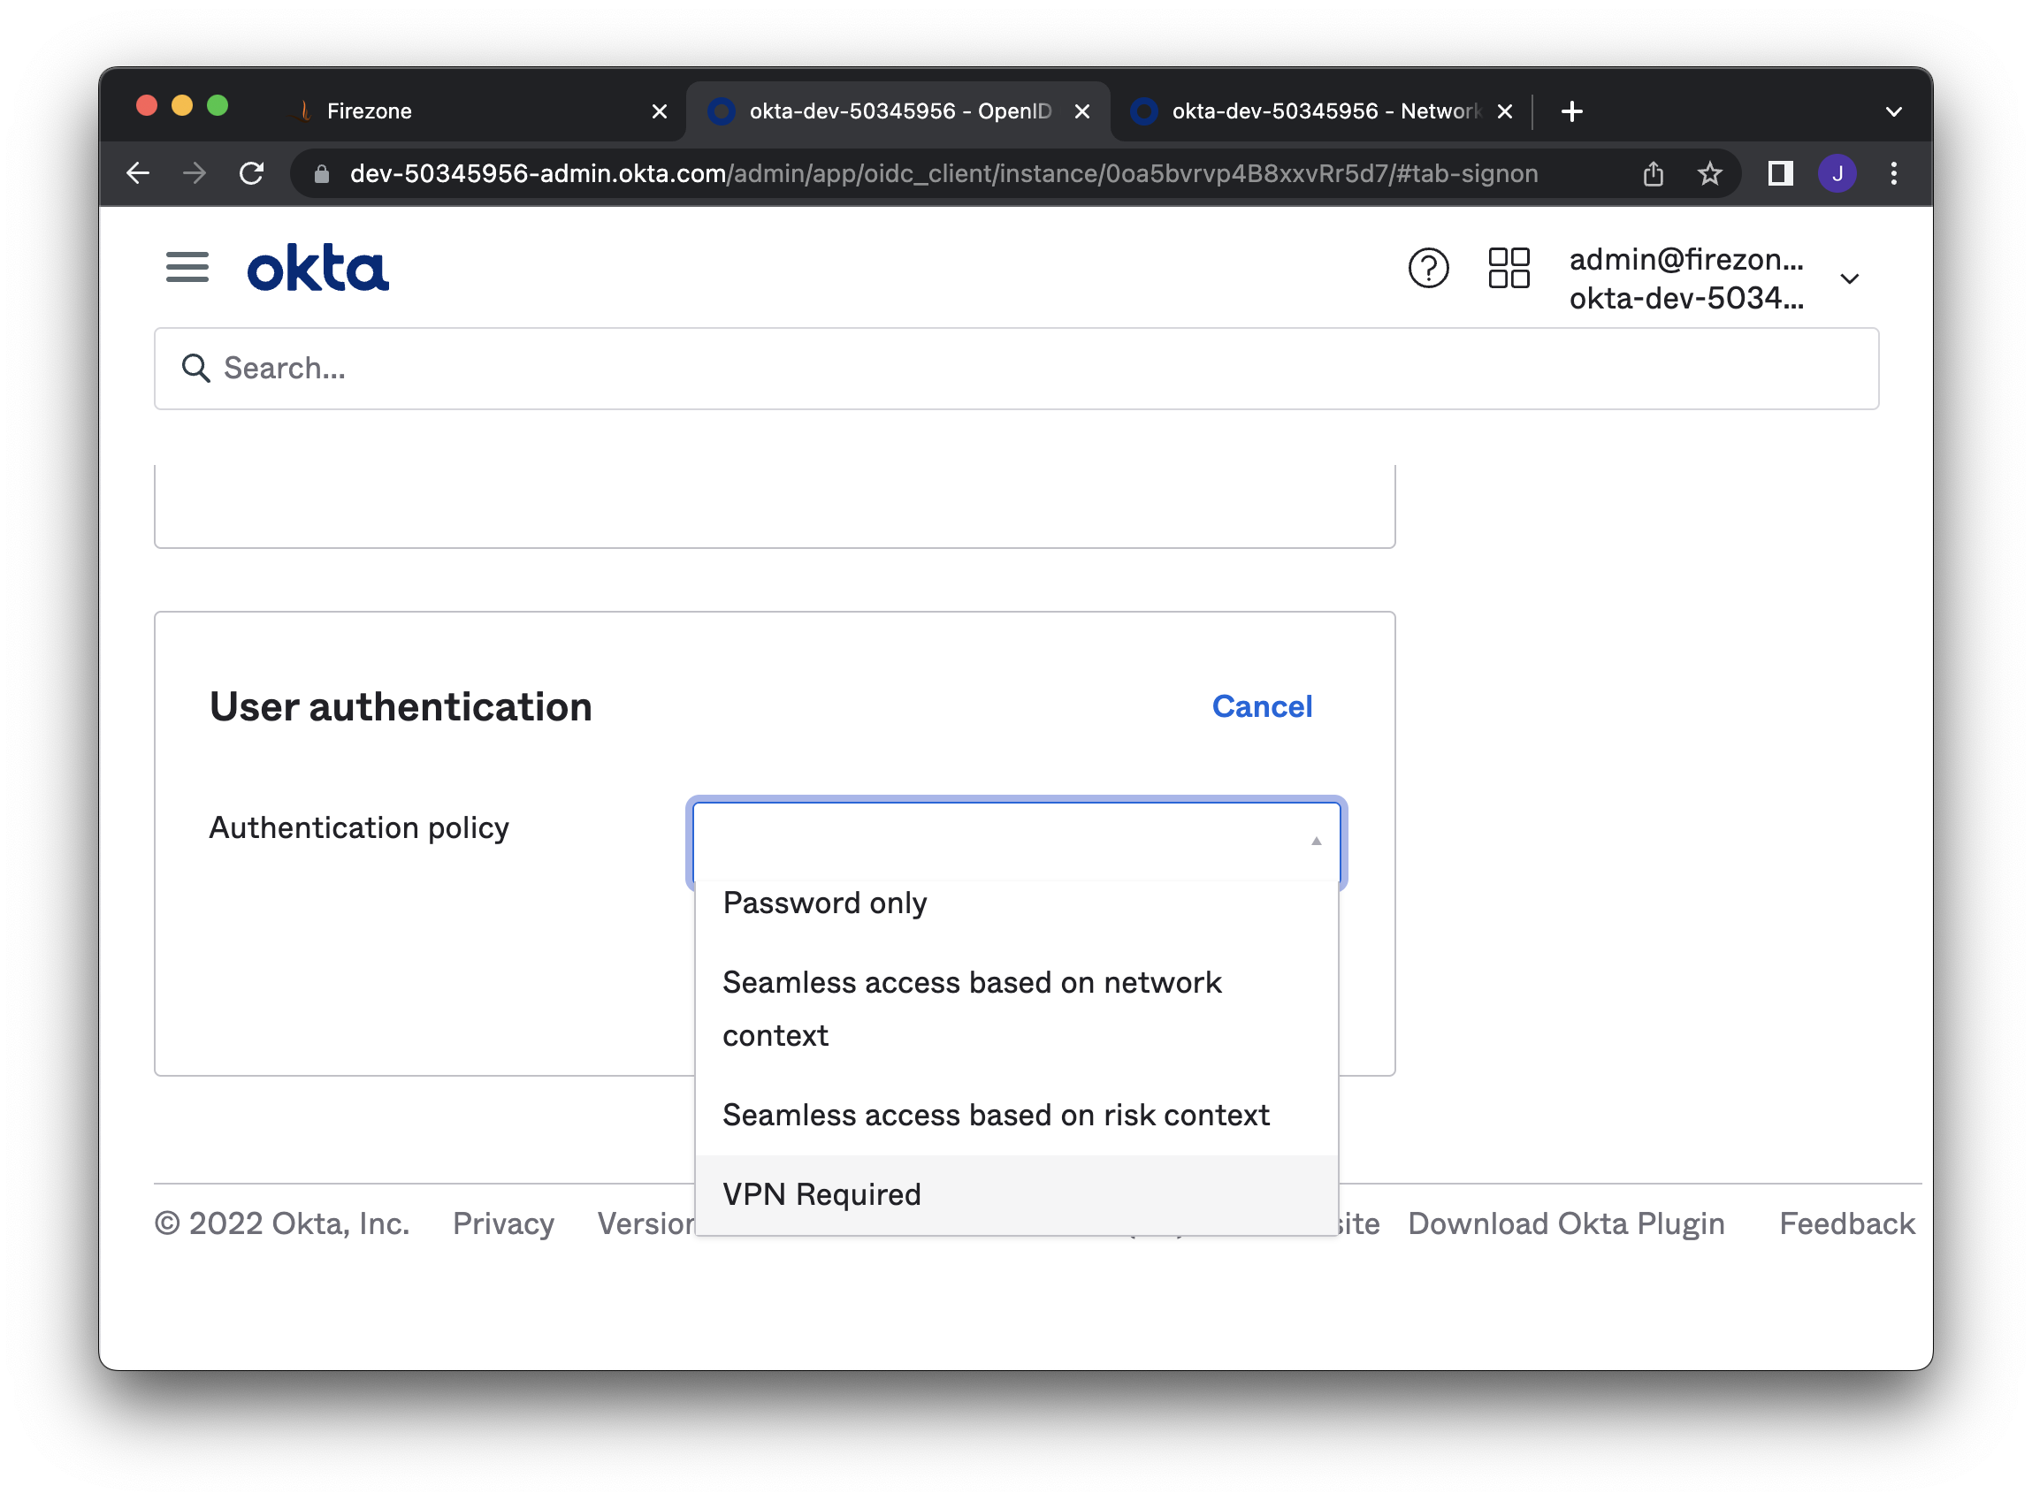Open Download Okta Plugin link
This screenshot has height=1501, width=2032.
tap(1566, 1224)
